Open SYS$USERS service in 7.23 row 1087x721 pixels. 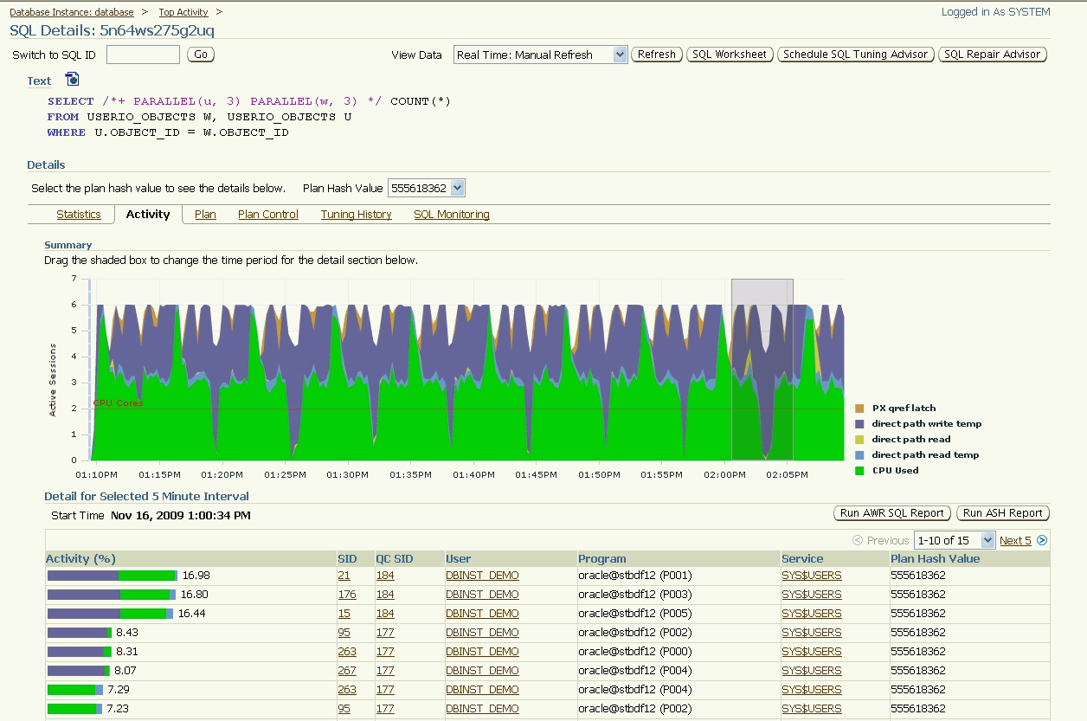coord(811,709)
